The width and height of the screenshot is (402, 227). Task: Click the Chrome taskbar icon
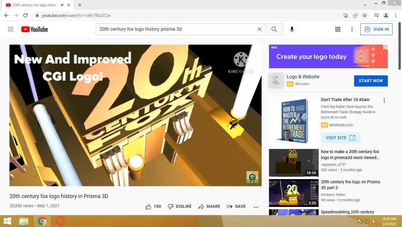click(42, 221)
